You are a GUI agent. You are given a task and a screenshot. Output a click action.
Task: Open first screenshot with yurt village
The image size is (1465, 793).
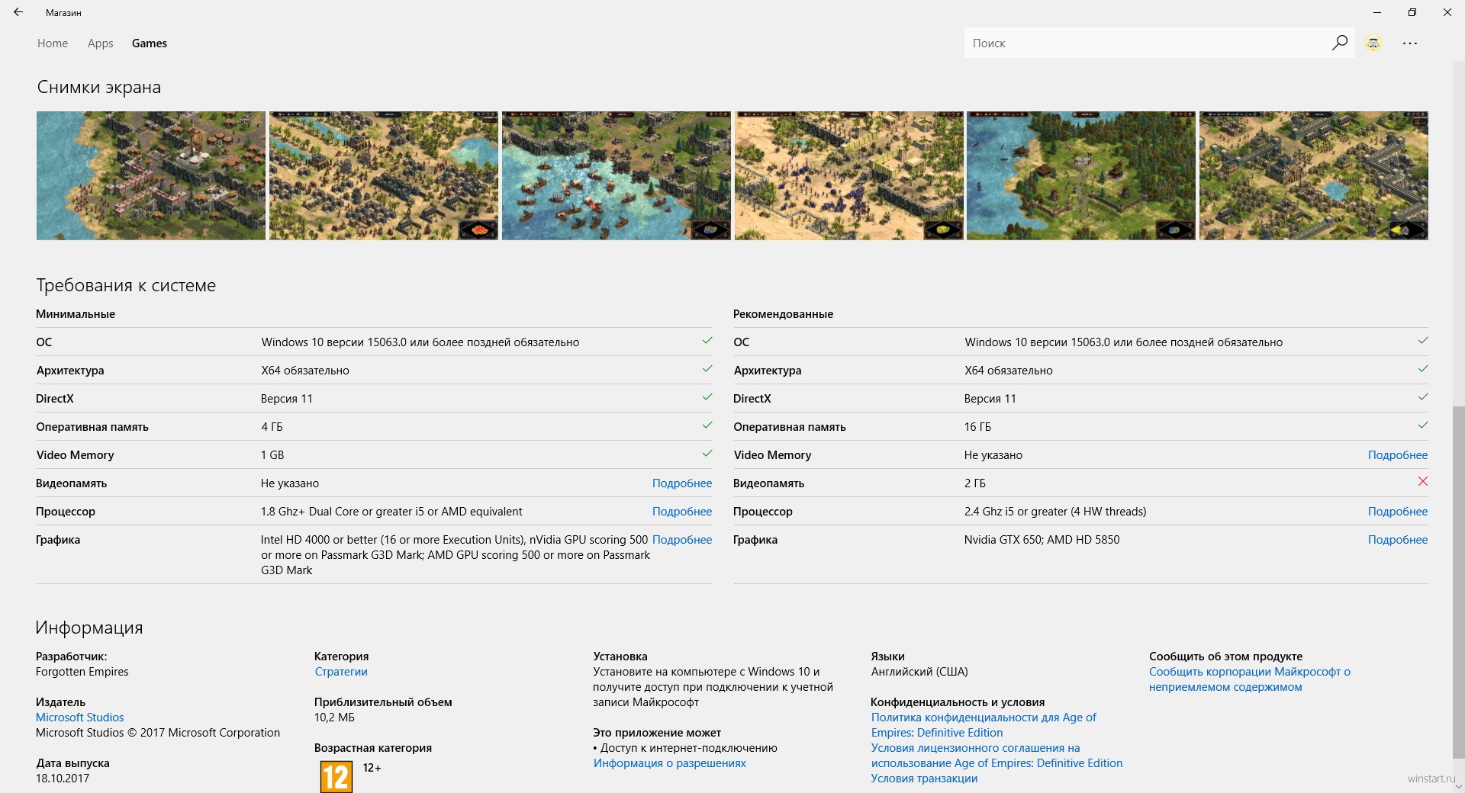coord(151,175)
